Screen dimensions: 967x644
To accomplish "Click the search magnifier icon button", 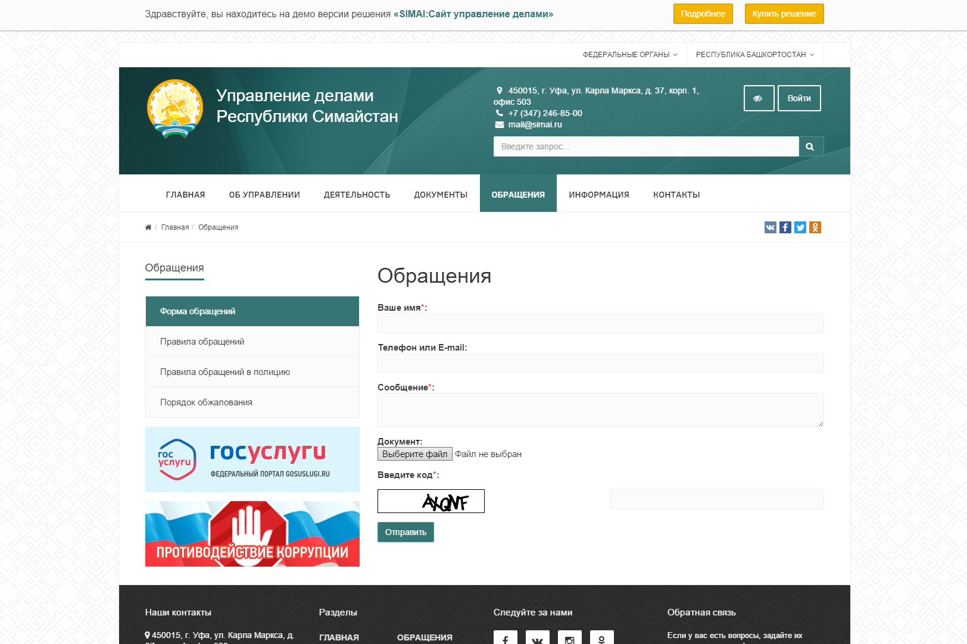I will point(810,146).
